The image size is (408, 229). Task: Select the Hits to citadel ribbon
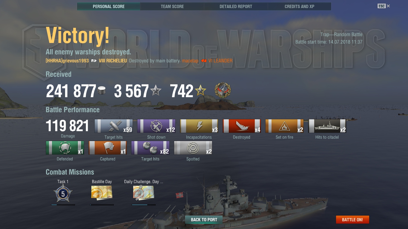(327, 126)
